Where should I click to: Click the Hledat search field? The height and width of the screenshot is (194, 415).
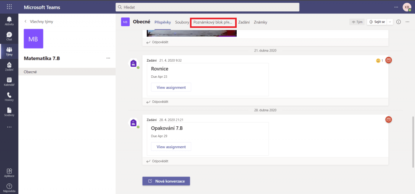tap(207, 7)
